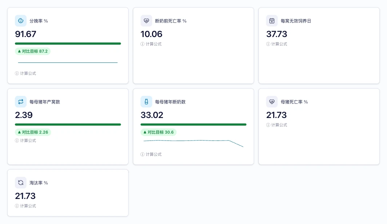This screenshot has width=387, height=224.
Task: Click the heart pulse icon beside 母猪死亡率 %
Action: coord(272,102)
